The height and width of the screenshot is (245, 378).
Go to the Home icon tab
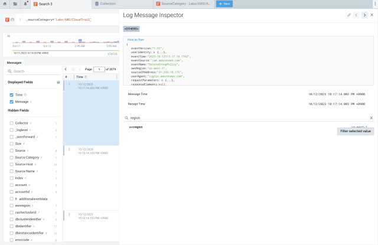[x=5, y=4]
